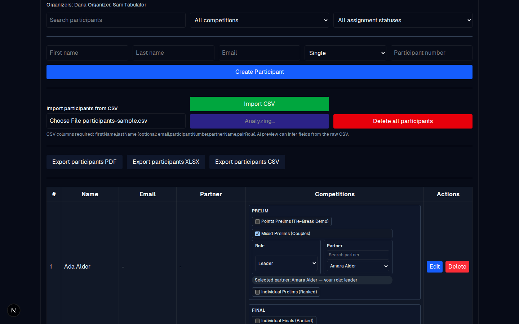Click the green Import CSV button
Viewport: 519px width, 324px height.
259,104
